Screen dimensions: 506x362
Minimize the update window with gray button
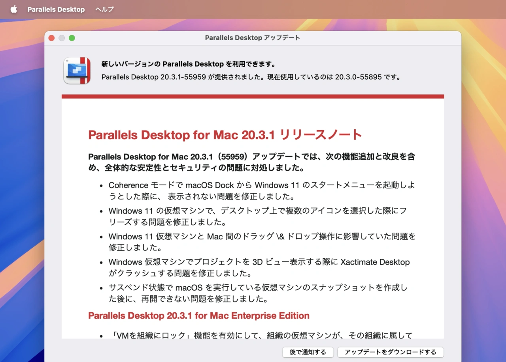tap(62, 38)
